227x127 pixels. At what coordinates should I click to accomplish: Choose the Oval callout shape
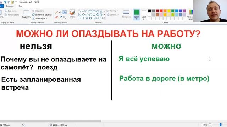coord(98,18)
